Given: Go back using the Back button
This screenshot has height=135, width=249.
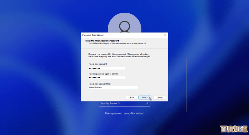Looking at the screenshot, I should (131, 98).
